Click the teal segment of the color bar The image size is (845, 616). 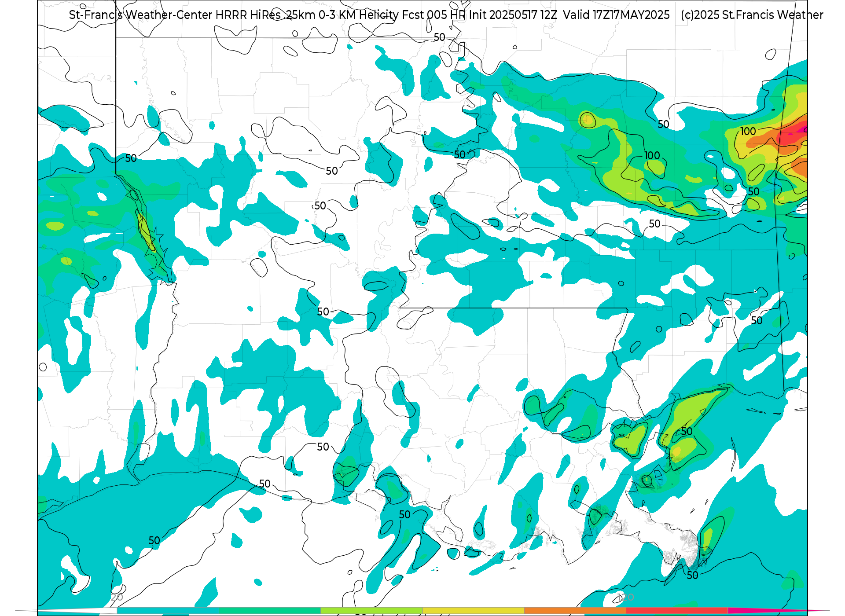coord(168,611)
